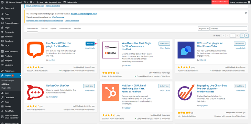Open the comments bubble in admin bar

[32, 2]
